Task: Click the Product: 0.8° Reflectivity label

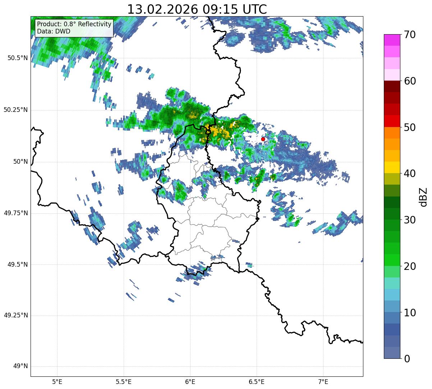Action: pos(74,24)
